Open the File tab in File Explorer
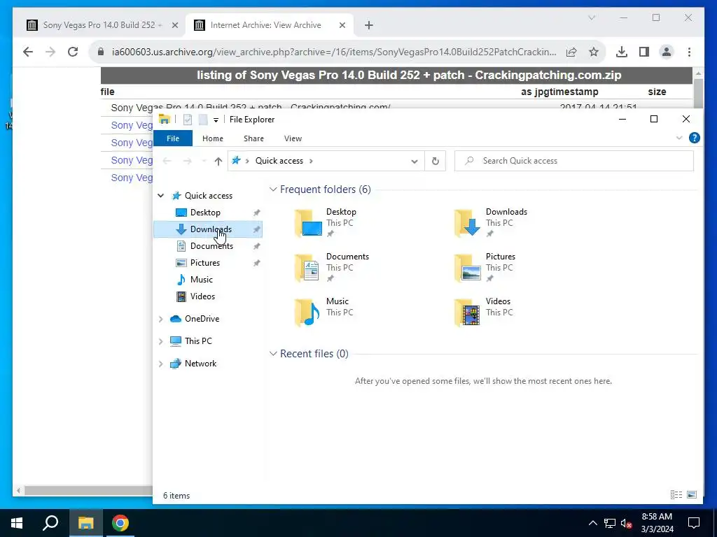This screenshot has height=537, width=717. pos(173,138)
